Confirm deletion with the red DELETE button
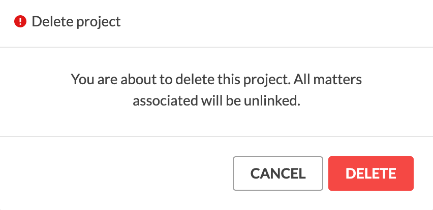 pos(371,173)
